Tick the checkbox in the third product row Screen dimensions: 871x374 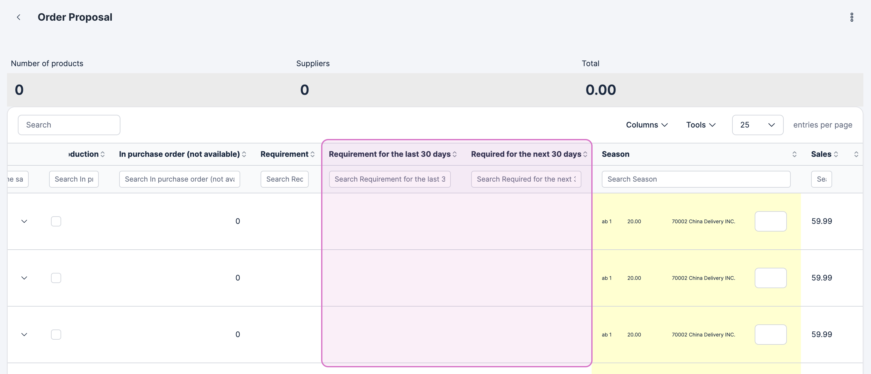click(x=56, y=335)
